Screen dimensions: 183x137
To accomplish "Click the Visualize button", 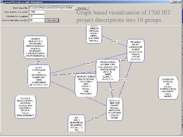I will click(52, 20).
